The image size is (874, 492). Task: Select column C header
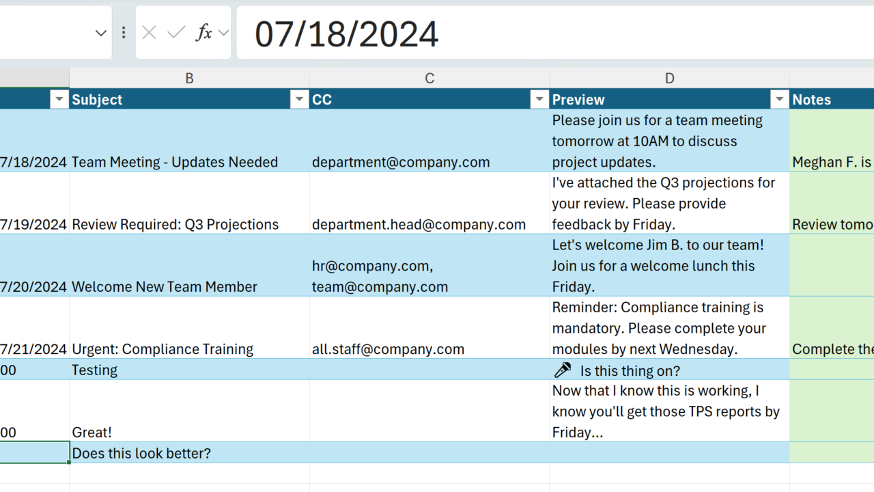(429, 78)
